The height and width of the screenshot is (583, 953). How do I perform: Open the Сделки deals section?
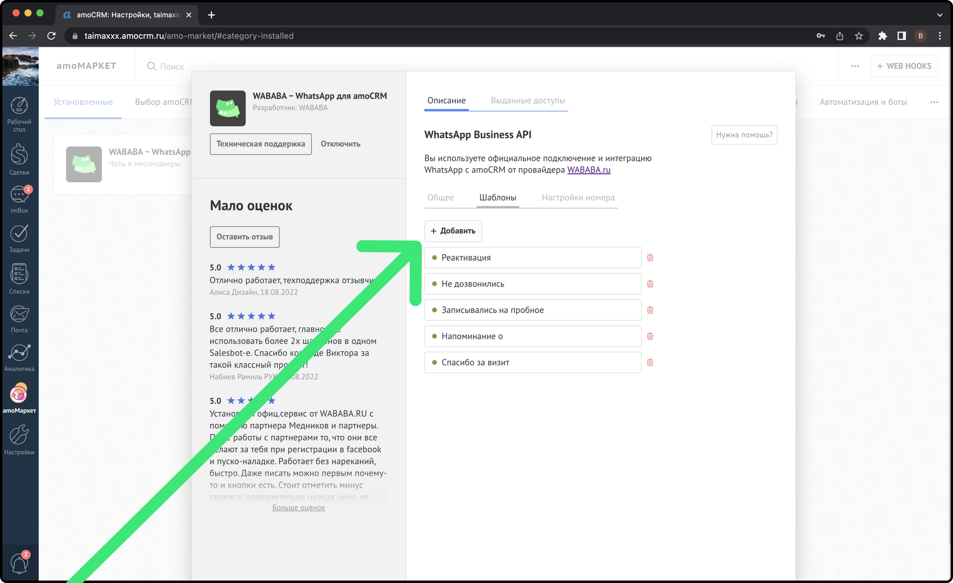pyautogui.click(x=19, y=160)
